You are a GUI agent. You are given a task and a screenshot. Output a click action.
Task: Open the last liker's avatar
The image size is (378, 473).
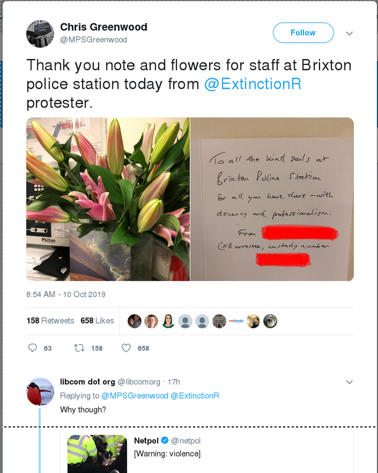(270, 321)
